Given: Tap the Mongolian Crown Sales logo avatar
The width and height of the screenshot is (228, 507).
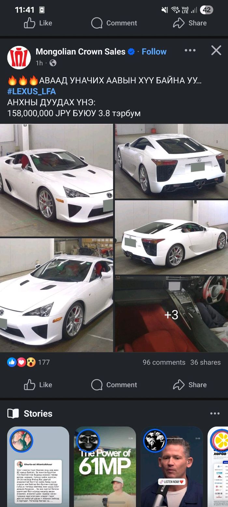Looking at the screenshot, I should (19, 57).
